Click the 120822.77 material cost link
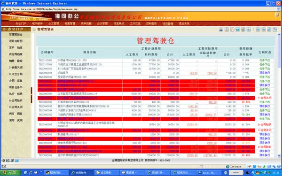Viewport: 282px width, 176px height. click(x=211, y=115)
